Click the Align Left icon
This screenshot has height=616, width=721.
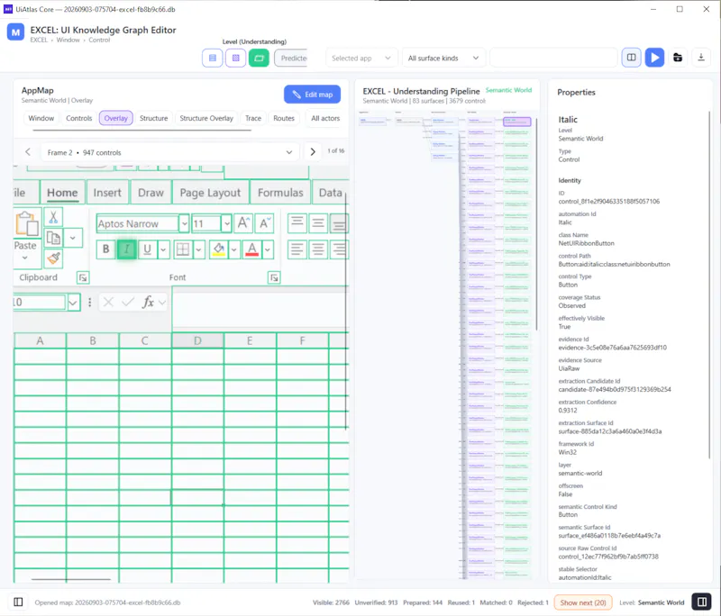click(297, 249)
